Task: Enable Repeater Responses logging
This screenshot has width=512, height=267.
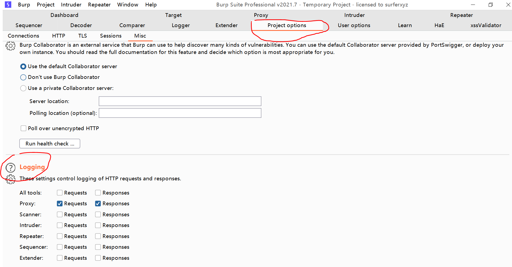Action: (x=98, y=236)
